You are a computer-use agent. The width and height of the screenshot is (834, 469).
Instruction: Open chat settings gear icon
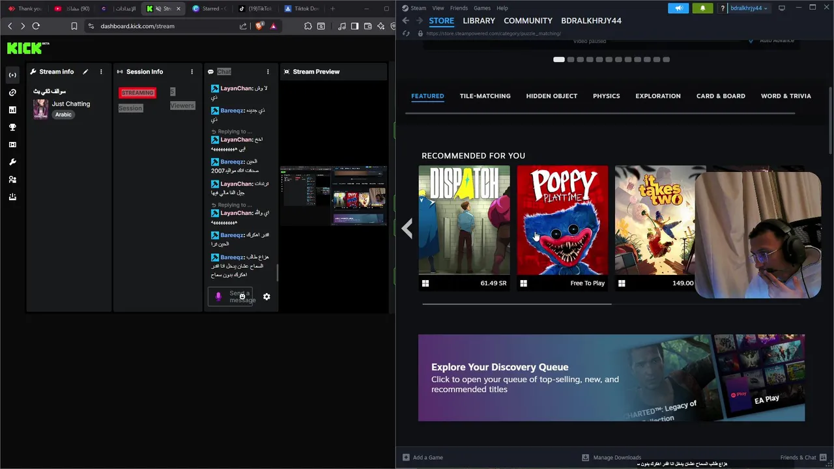pyautogui.click(x=266, y=297)
